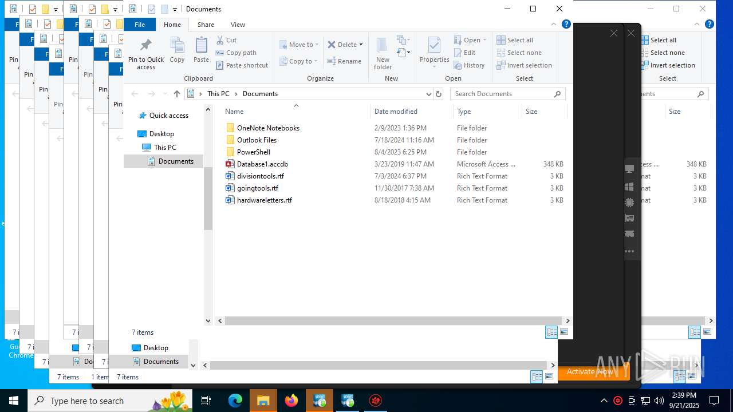Sort by the Size column header

(544, 112)
